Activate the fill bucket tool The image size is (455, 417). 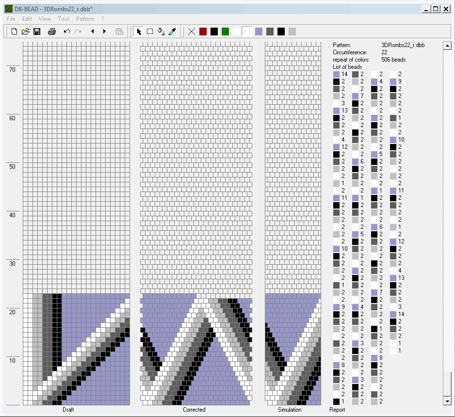coord(161,32)
